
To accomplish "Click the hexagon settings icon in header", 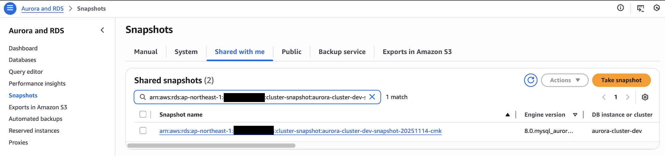I will (657, 8).
